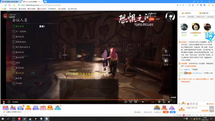Screen dimensions: 215x121
Task: Open the red envelope activity icon
Action: 50,108
